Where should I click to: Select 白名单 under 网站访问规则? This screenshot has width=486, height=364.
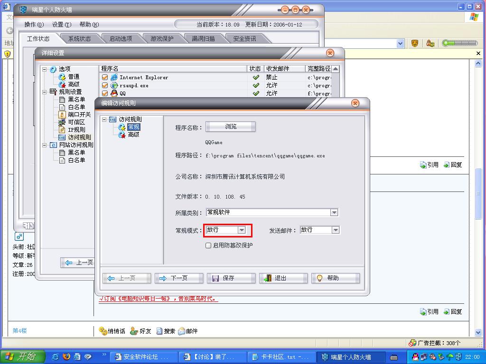(x=76, y=160)
